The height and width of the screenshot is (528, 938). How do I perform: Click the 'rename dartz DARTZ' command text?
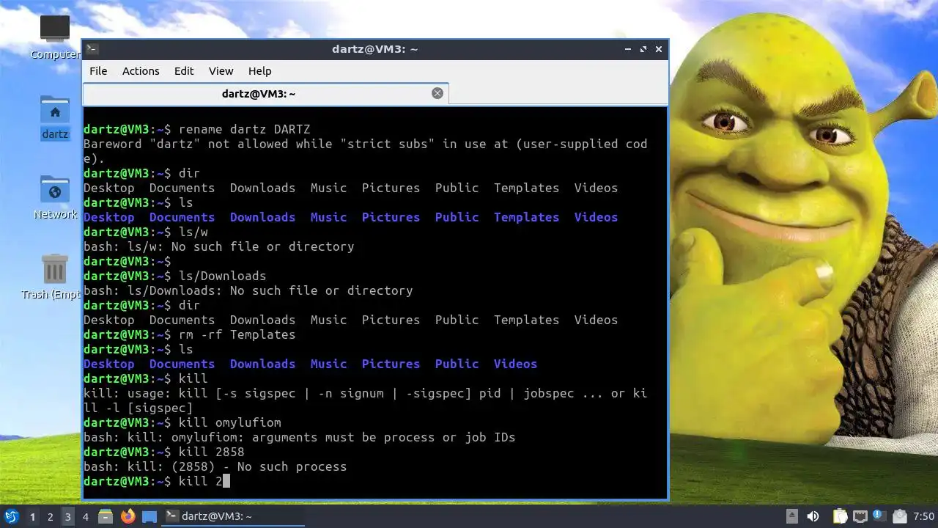pyautogui.click(x=244, y=129)
